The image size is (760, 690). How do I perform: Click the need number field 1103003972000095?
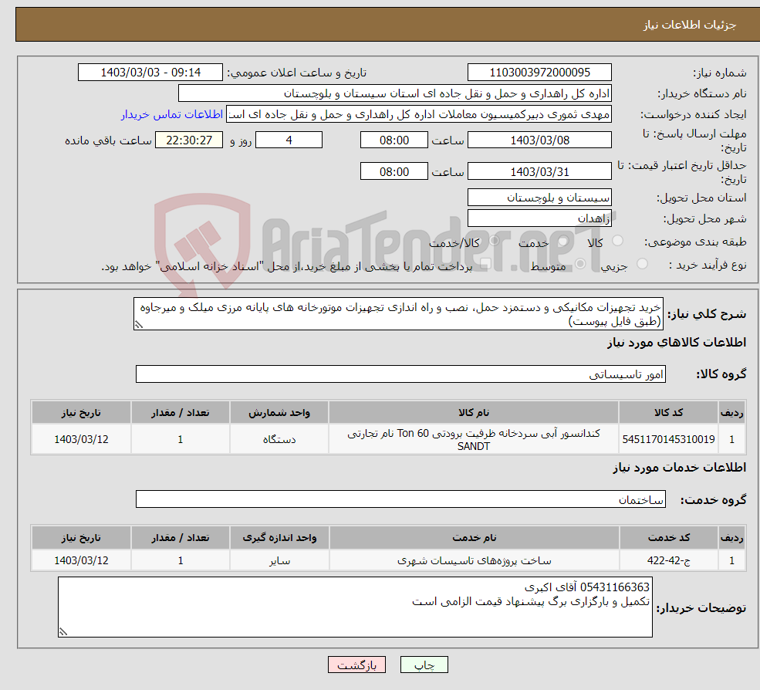(x=539, y=73)
